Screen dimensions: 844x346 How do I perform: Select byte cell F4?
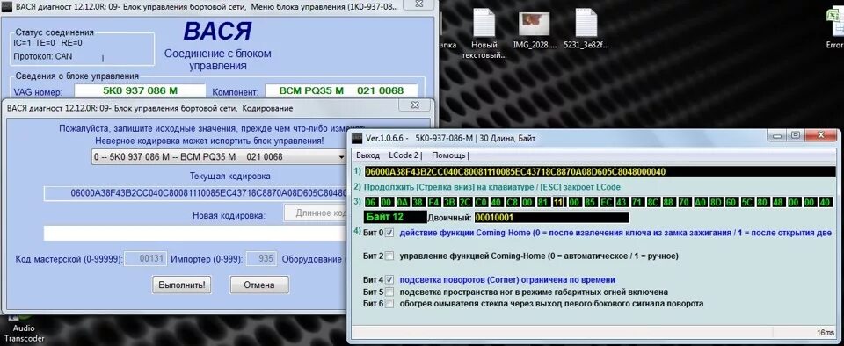(433, 202)
